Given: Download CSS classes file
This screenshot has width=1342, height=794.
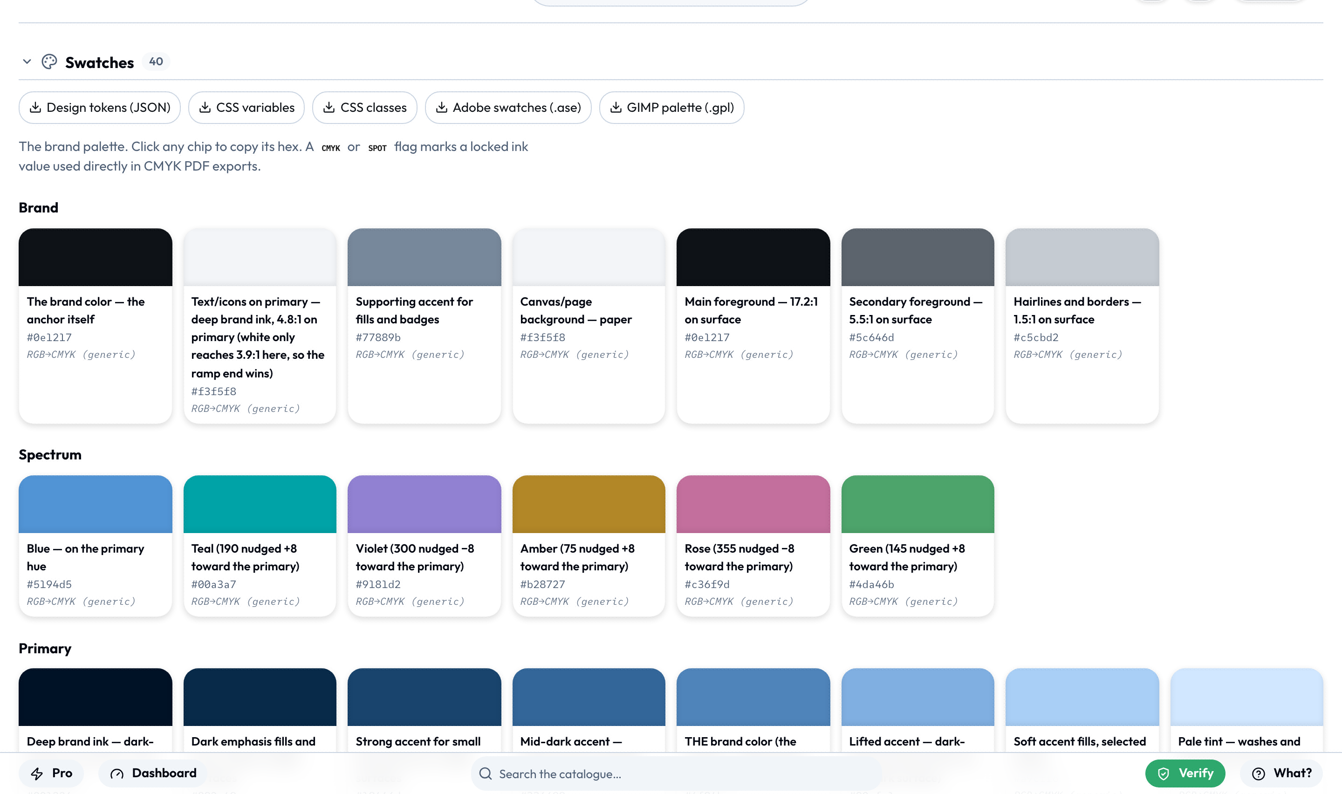Looking at the screenshot, I should 365,108.
